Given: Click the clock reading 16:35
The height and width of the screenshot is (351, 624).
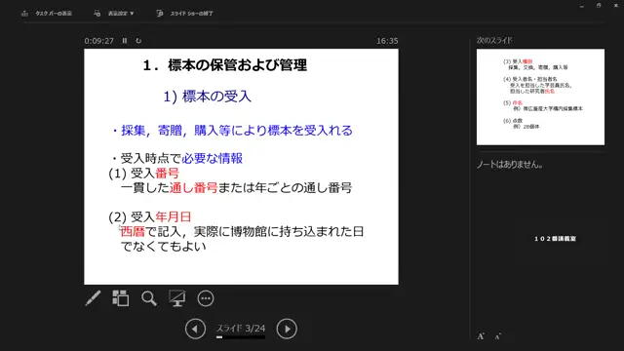Looking at the screenshot, I should (x=387, y=41).
